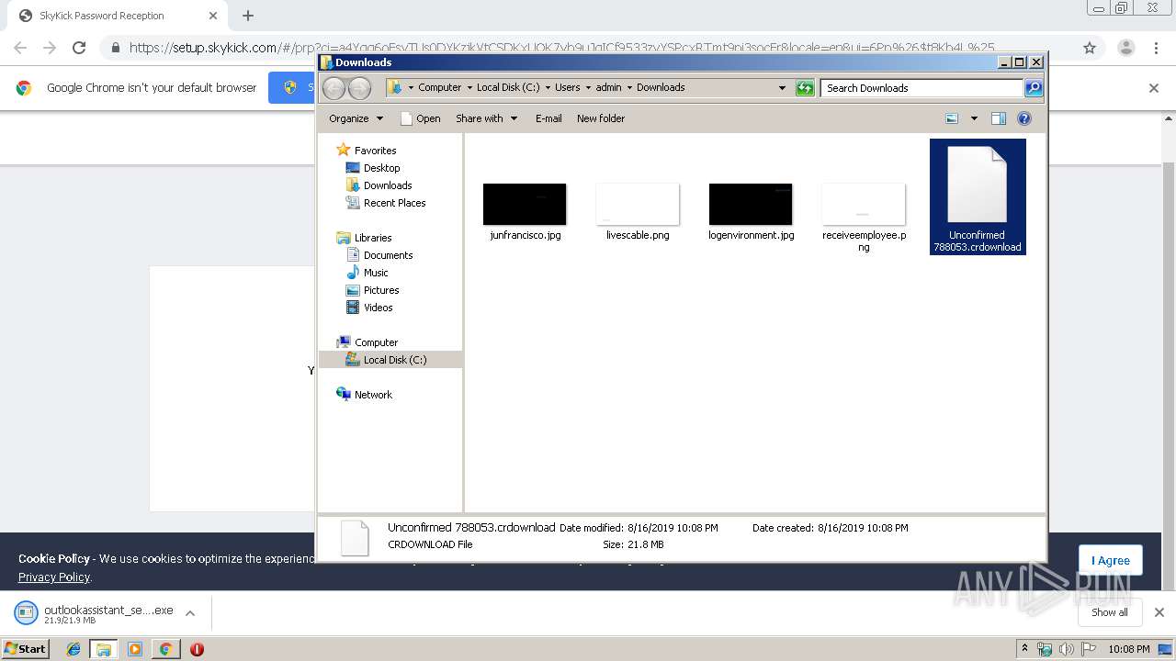Click Chrome's Forward button

[50, 48]
